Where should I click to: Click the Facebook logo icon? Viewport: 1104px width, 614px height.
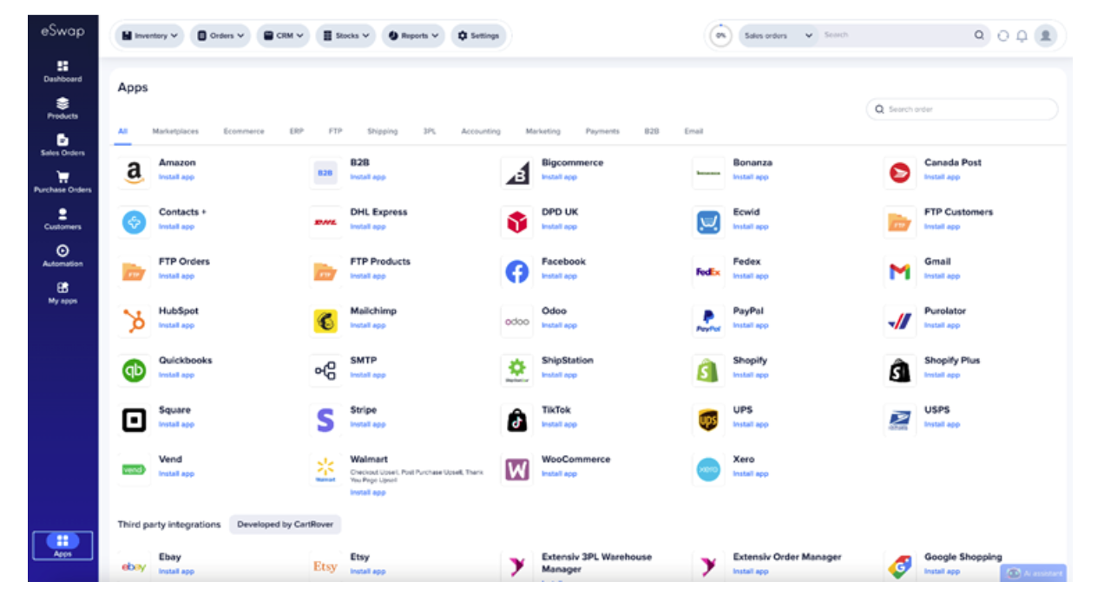[516, 271]
